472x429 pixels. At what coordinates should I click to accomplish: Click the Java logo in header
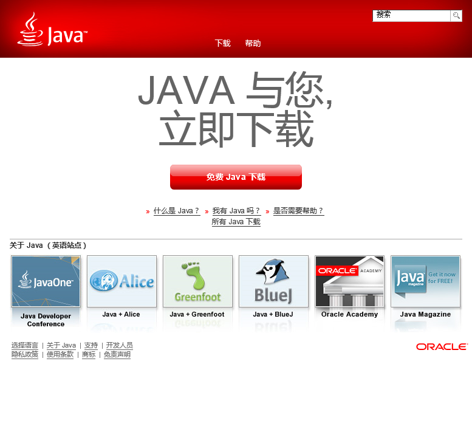(52, 30)
